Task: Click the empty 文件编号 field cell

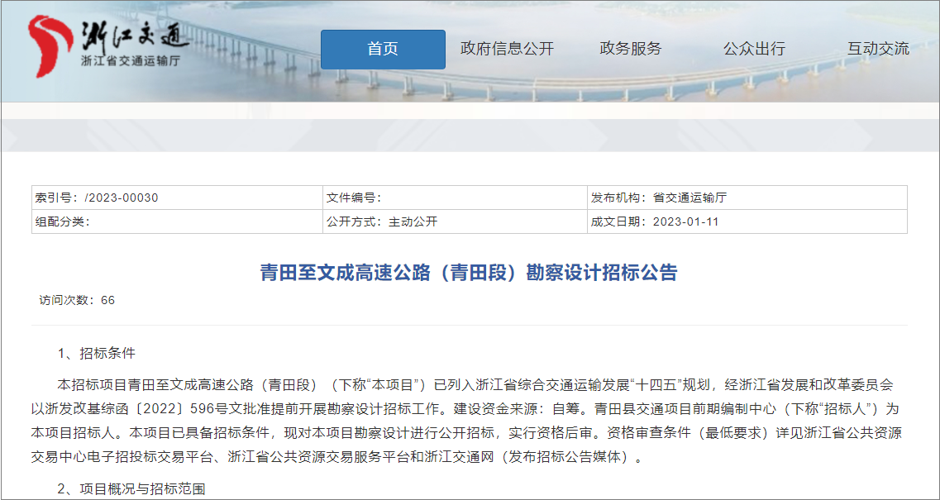Action: point(454,198)
